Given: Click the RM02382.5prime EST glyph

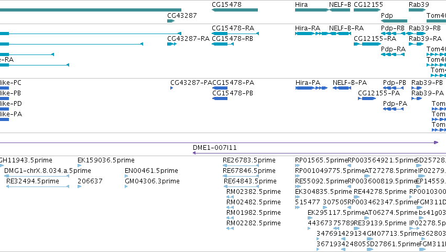Looking at the screenshot, I should 230,197.
